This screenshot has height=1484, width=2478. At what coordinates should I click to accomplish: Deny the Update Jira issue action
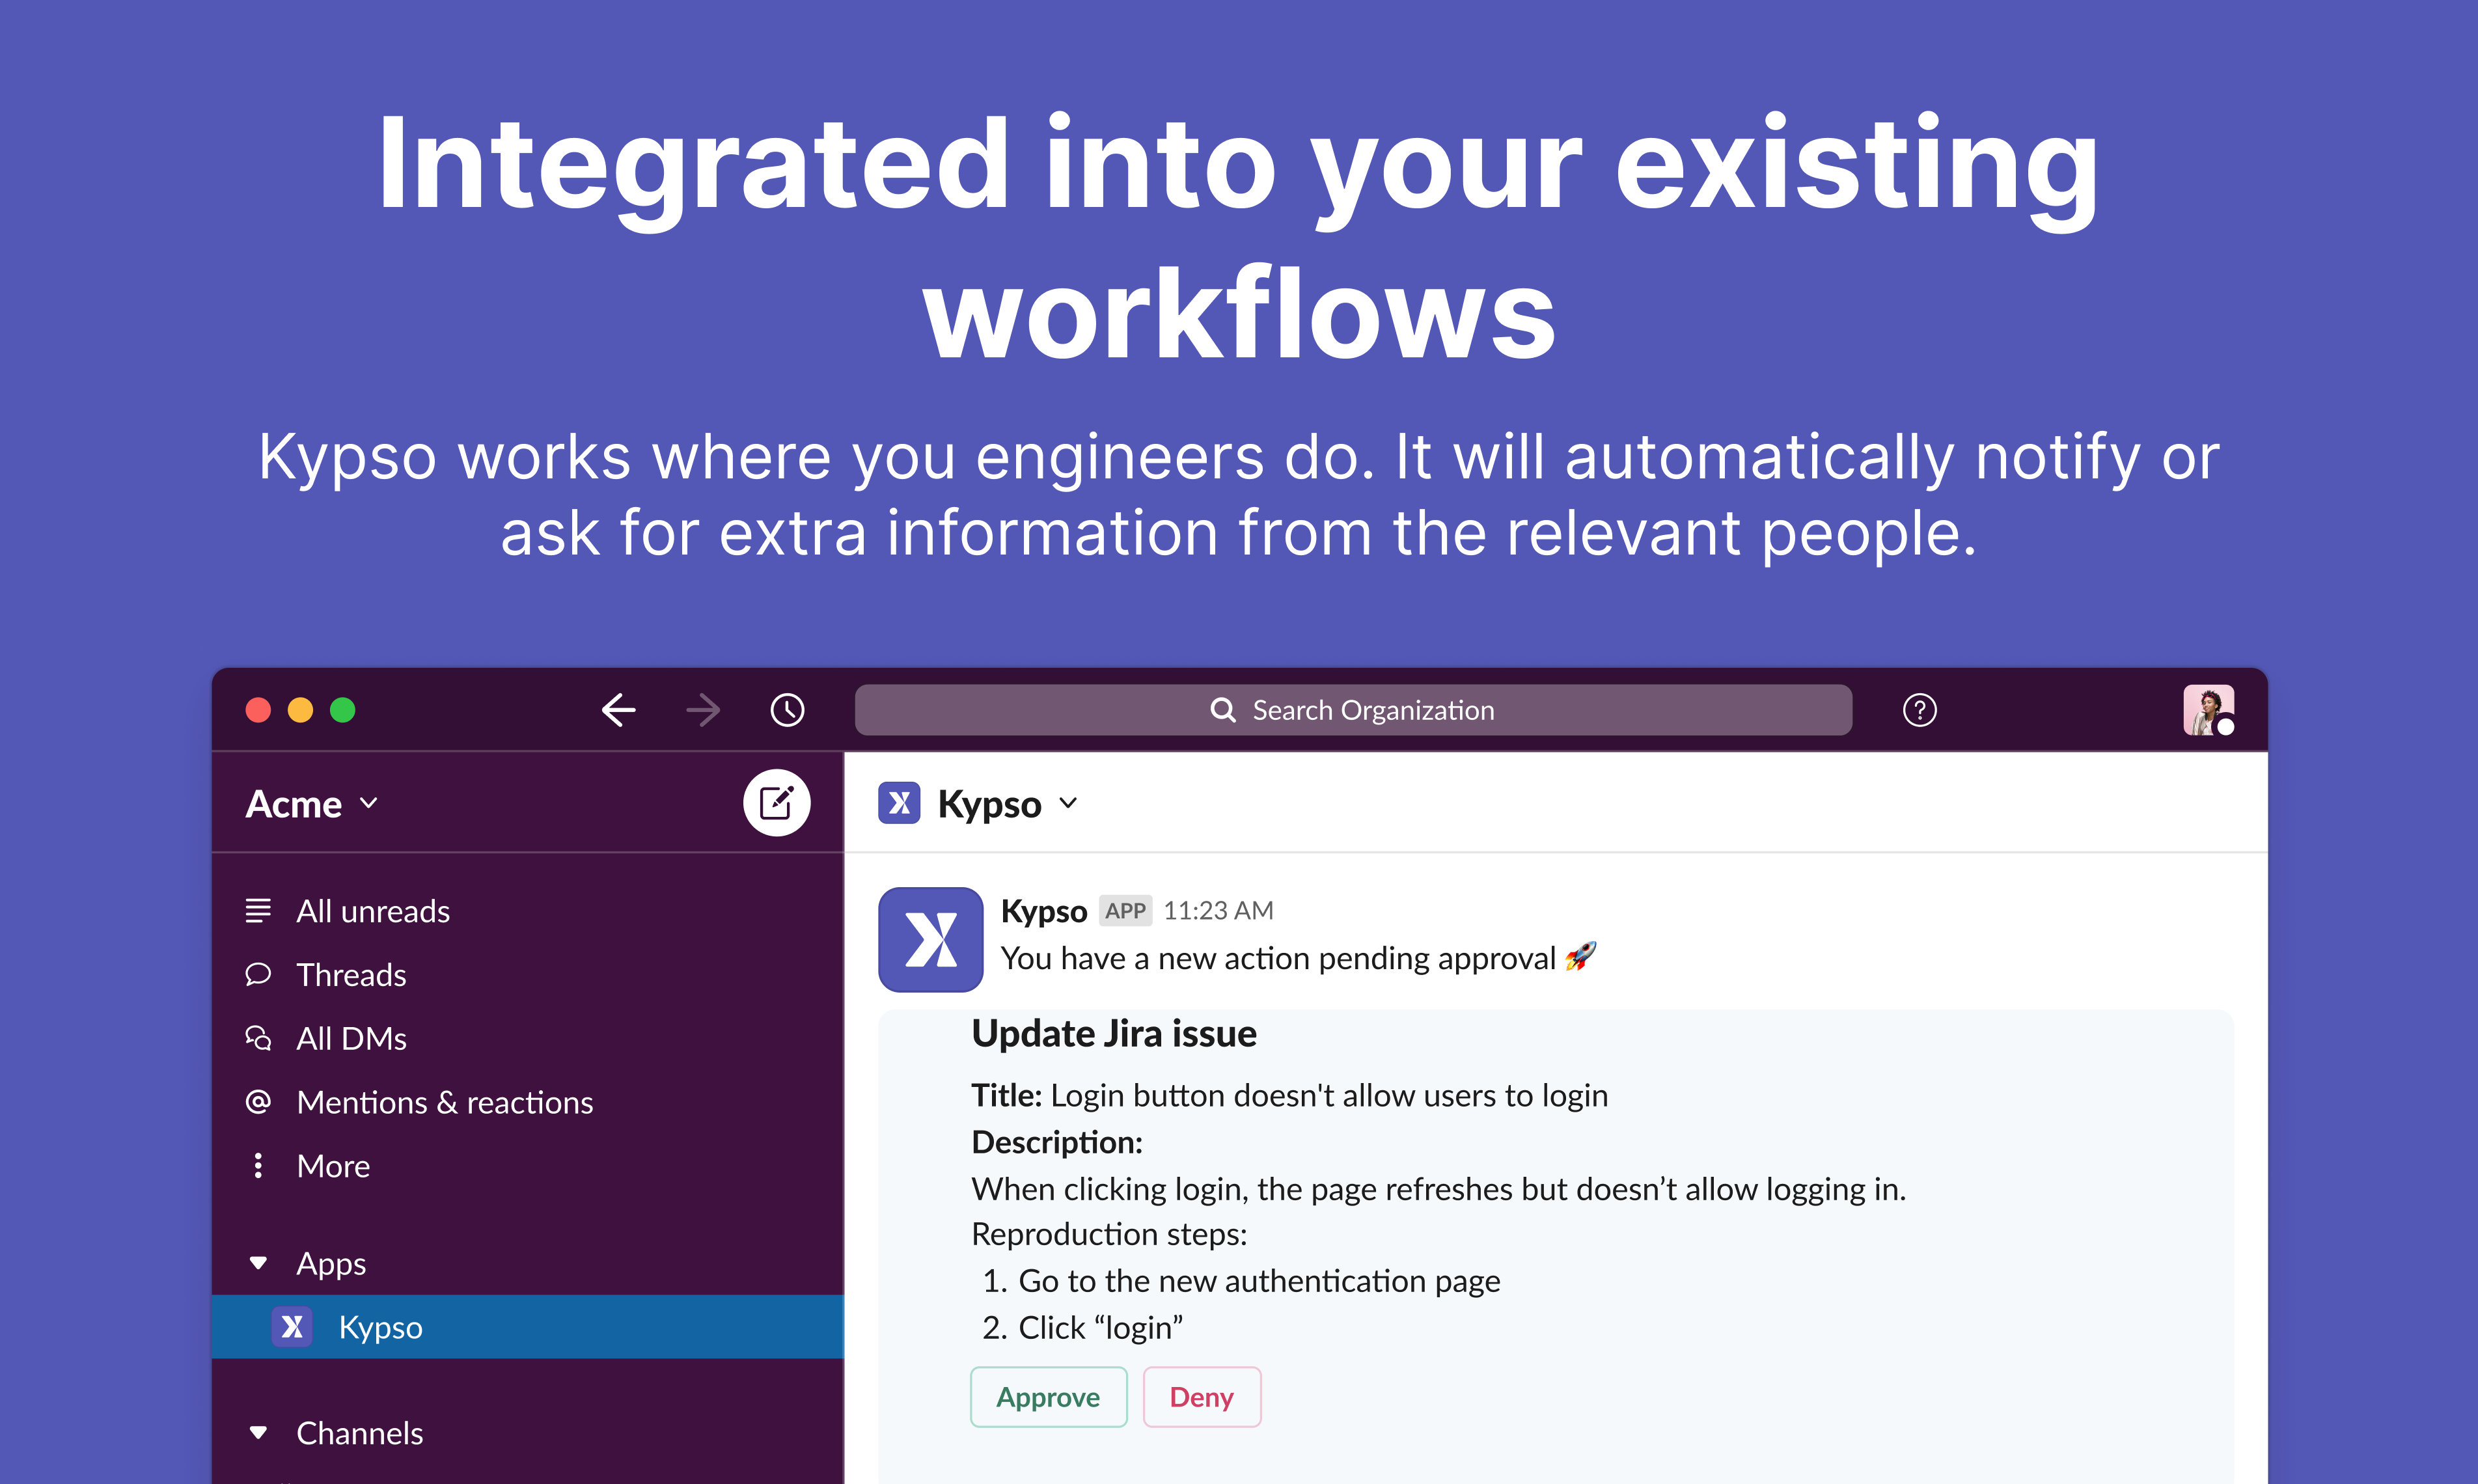coord(1201,1397)
